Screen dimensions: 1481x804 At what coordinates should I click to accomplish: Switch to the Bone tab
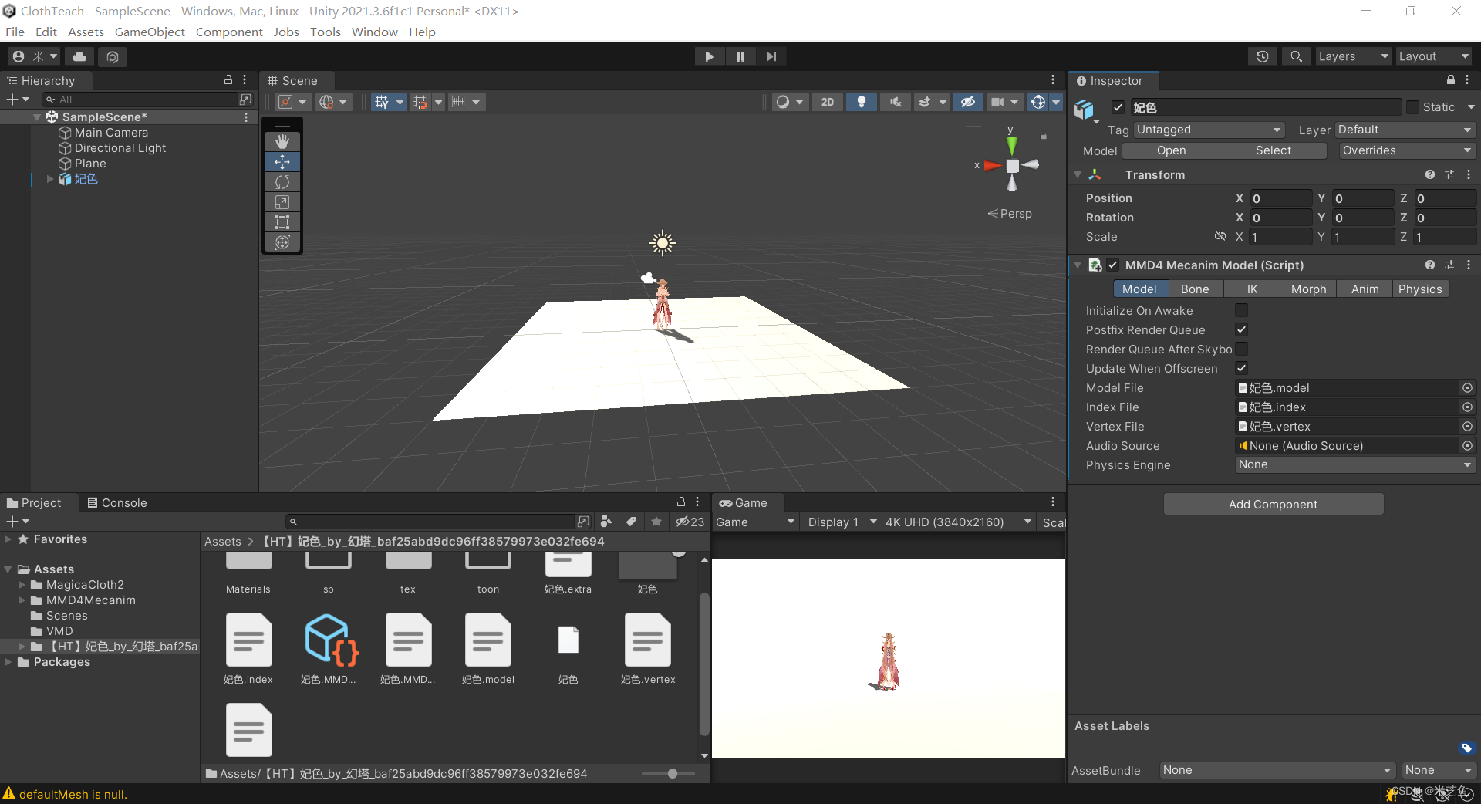pos(1195,289)
